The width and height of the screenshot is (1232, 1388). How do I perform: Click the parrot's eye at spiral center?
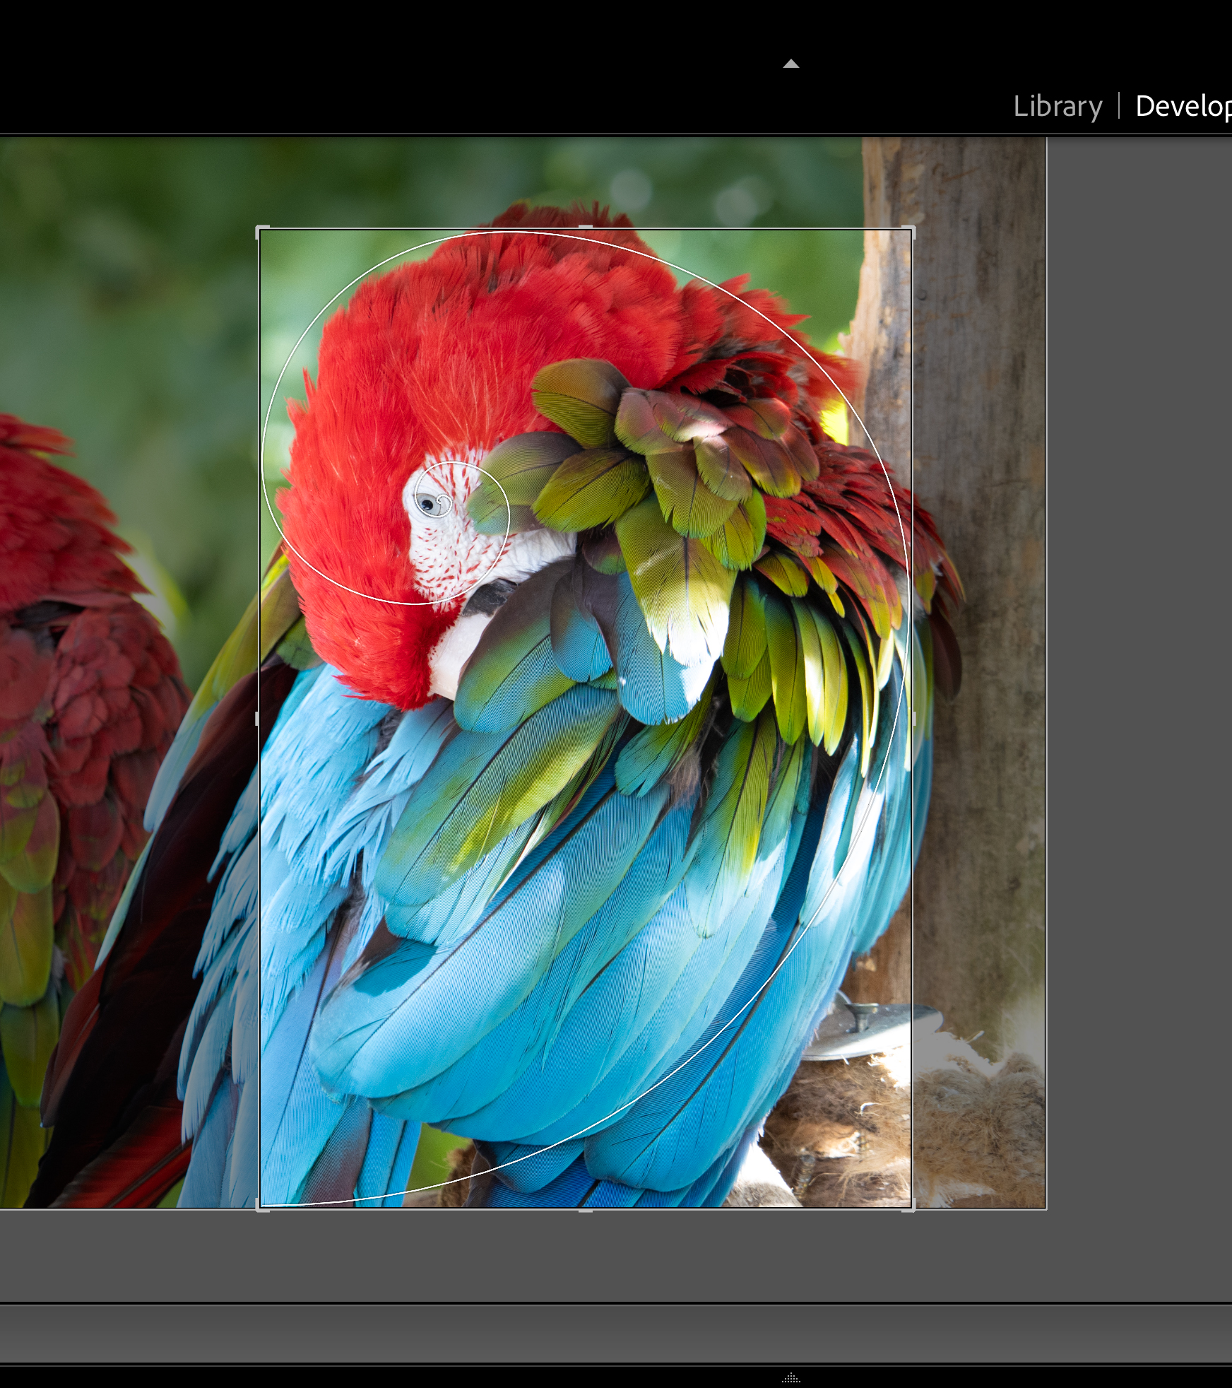(427, 504)
